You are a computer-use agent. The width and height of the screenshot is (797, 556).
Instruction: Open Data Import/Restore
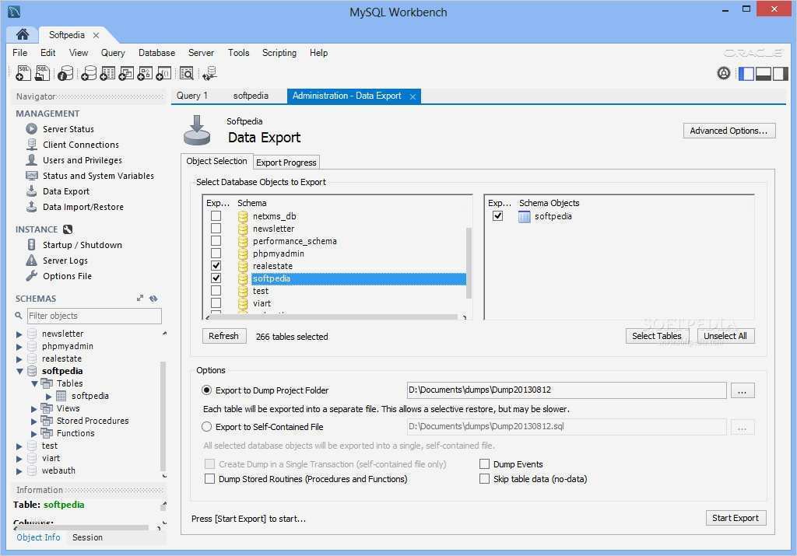[83, 207]
